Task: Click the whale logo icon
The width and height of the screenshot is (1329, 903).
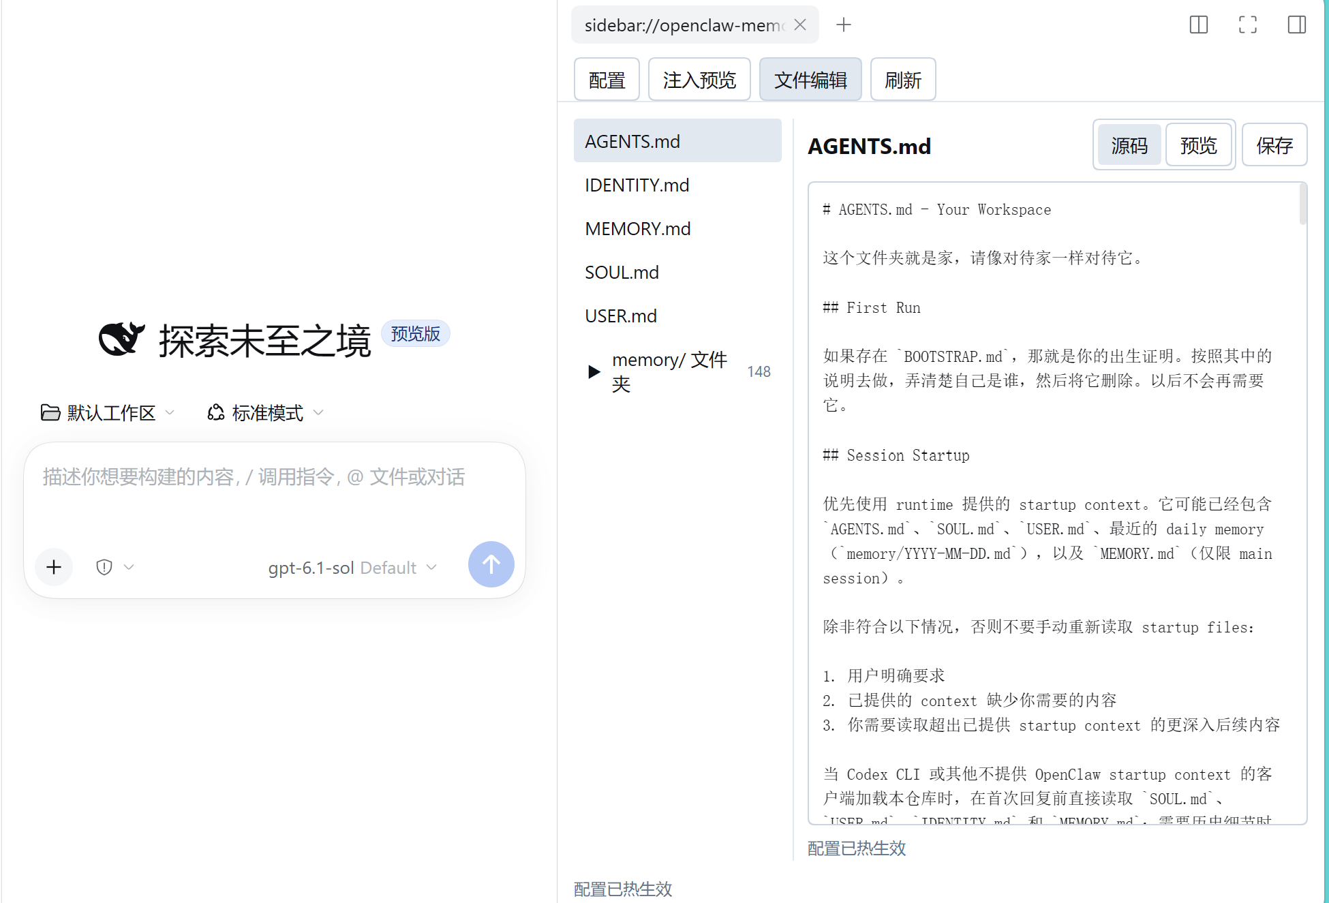Action: 121,339
